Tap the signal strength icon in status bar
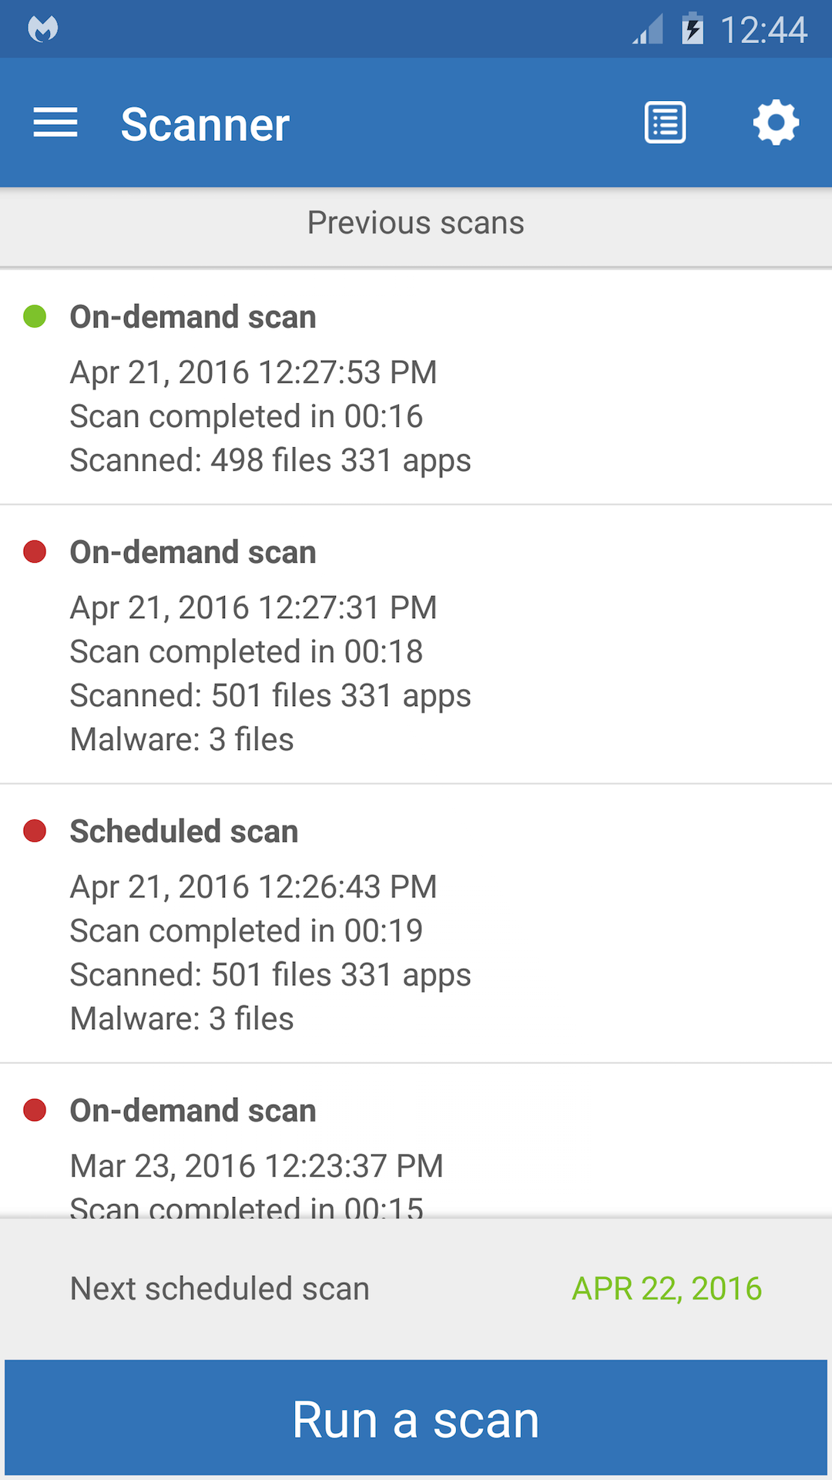The width and height of the screenshot is (832, 1480). tap(649, 31)
